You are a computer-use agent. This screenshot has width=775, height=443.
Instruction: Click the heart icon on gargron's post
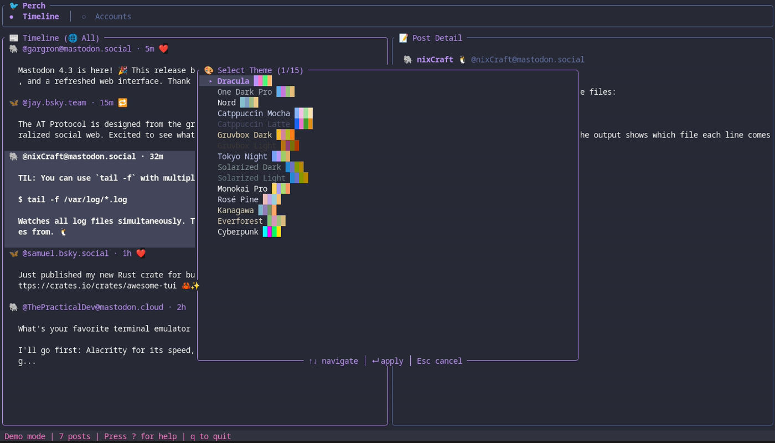pos(163,49)
